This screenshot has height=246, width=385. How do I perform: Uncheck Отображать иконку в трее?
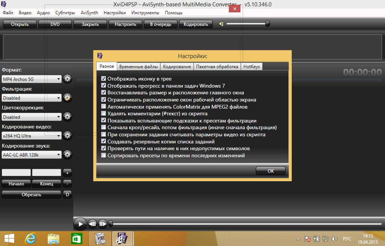[104, 79]
